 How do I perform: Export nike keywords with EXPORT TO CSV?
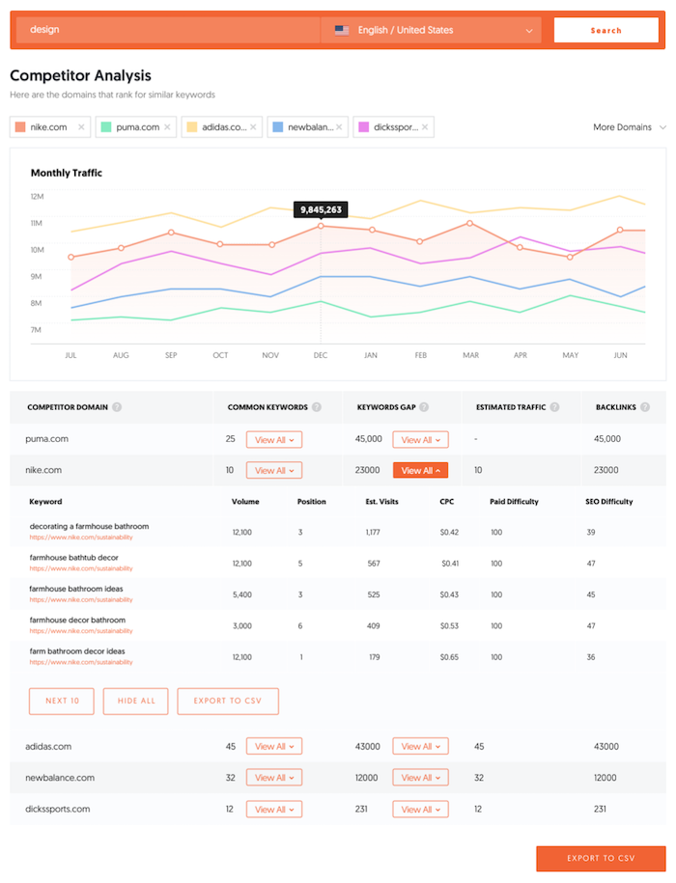point(228,702)
